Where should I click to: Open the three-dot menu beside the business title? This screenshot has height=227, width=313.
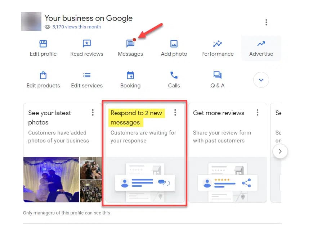pyautogui.click(x=266, y=22)
